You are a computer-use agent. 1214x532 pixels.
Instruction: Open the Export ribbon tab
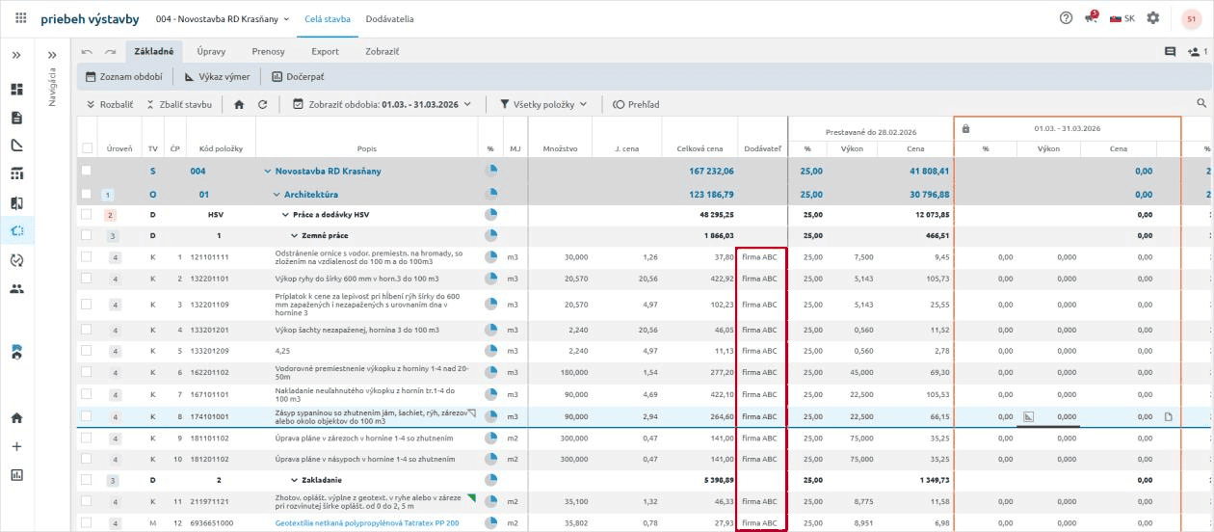(x=326, y=51)
